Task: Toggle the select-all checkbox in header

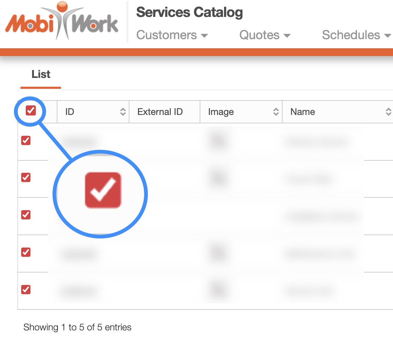Action: [31, 111]
